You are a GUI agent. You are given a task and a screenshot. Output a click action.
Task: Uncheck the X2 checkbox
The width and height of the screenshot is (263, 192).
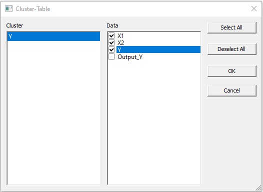[111, 42]
